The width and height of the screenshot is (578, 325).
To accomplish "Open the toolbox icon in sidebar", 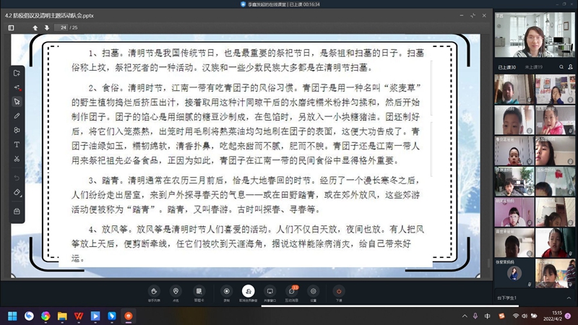I will click(x=17, y=211).
